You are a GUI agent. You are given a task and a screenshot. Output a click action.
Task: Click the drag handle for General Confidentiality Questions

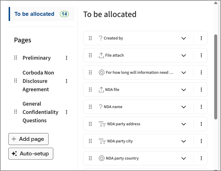pyautogui.click(x=16, y=112)
